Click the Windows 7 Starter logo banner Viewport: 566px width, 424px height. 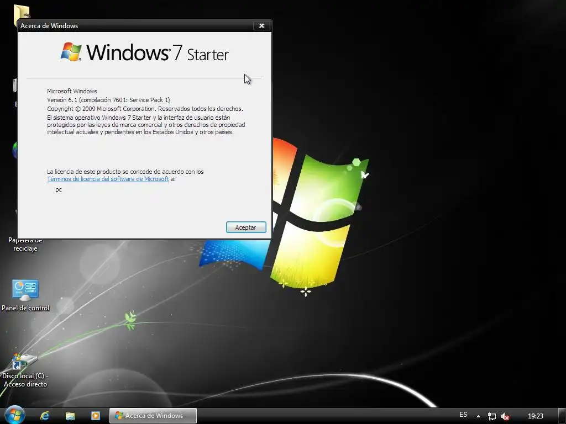pyautogui.click(x=144, y=52)
